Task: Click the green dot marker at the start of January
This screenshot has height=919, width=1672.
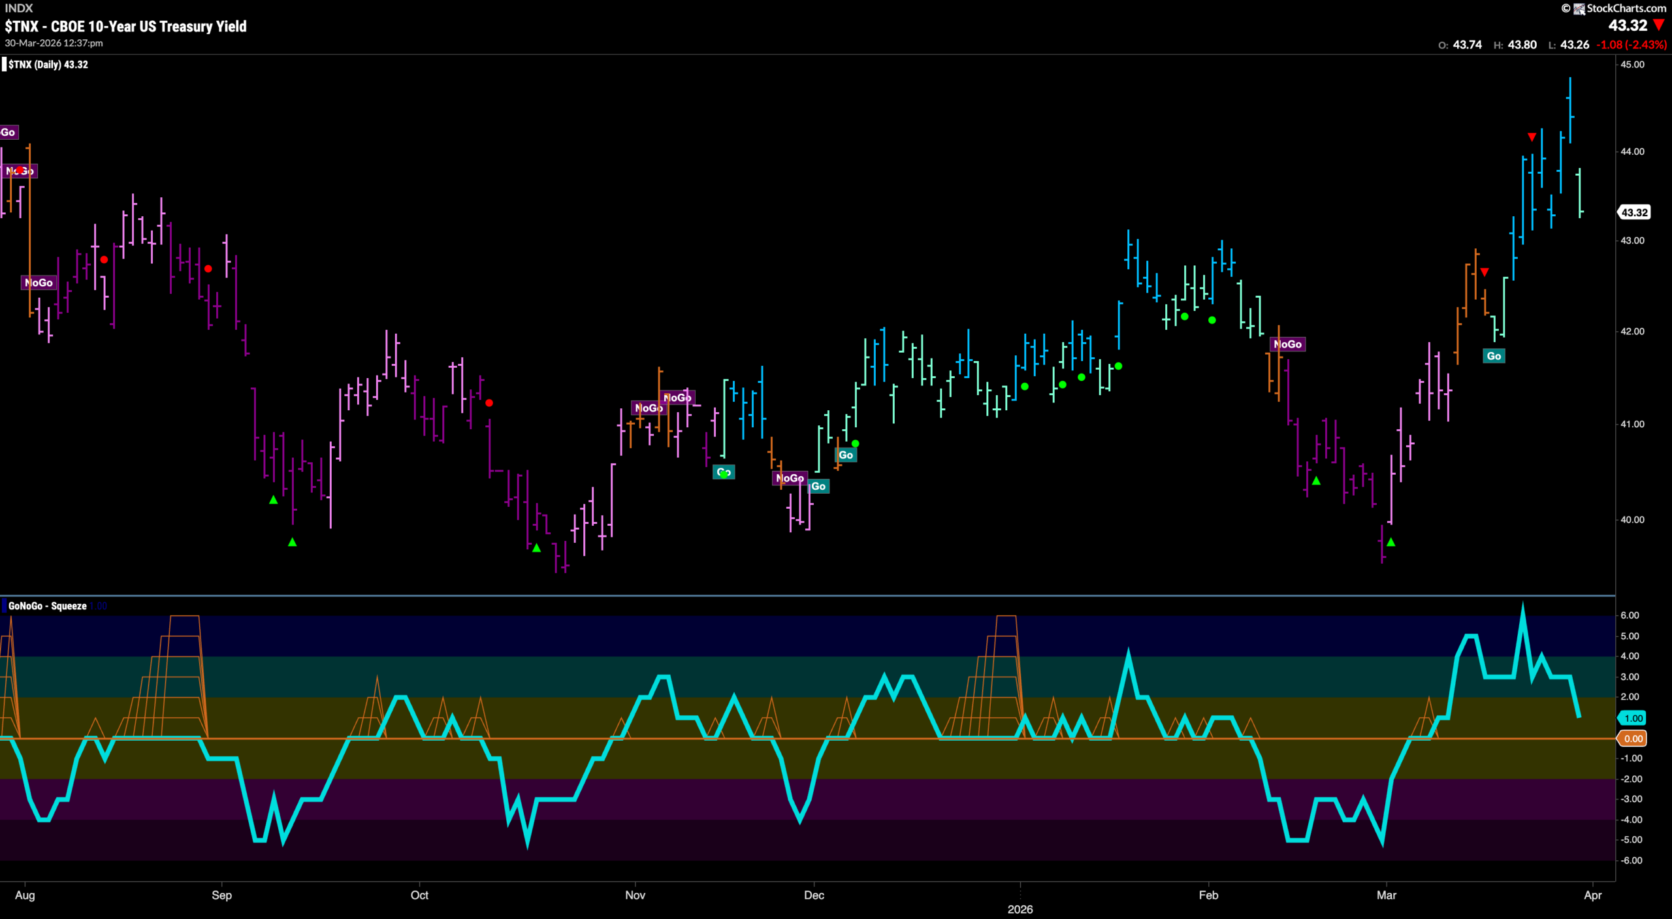Action: [1025, 387]
